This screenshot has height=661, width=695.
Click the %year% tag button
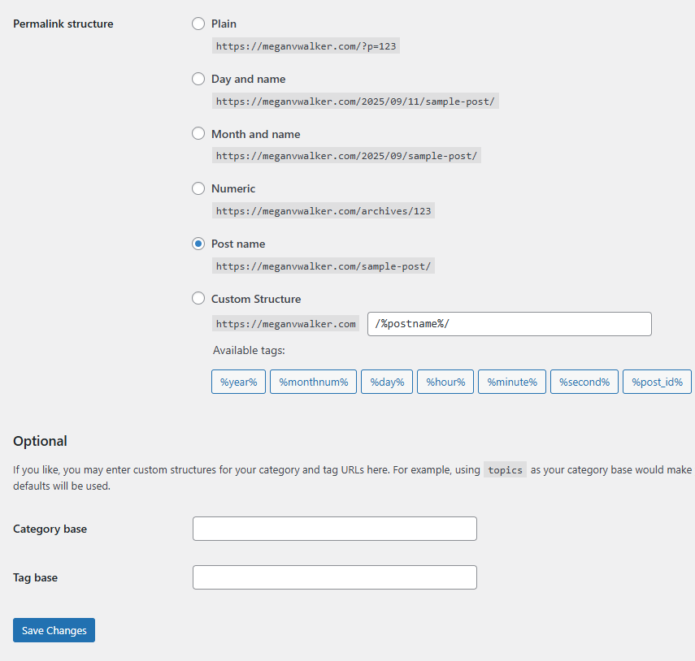click(238, 382)
